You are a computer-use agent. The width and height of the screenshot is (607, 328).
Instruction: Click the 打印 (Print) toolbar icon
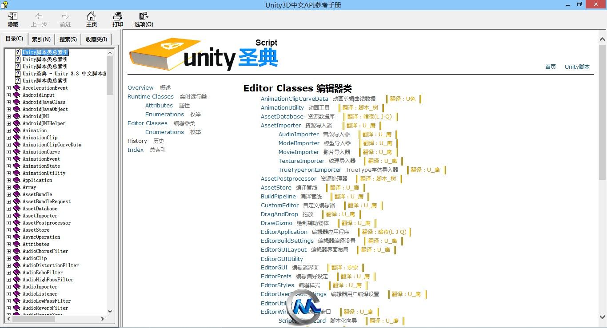(118, 20)
